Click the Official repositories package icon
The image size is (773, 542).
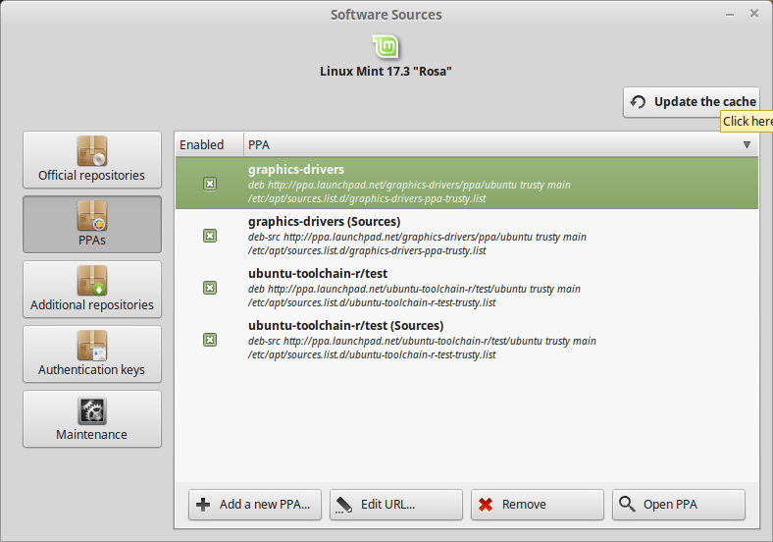tap(91, 150)
